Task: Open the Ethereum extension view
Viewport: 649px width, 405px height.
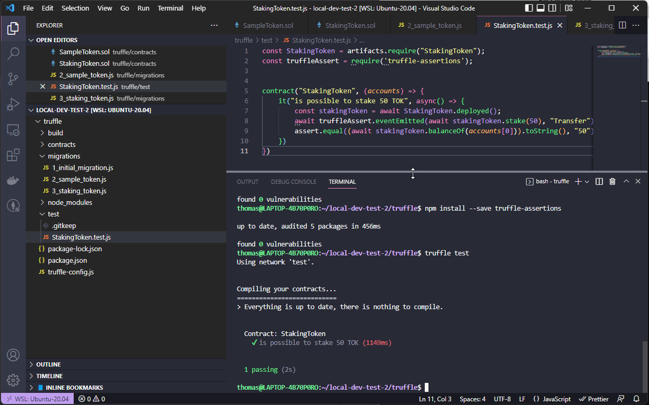Action: pyautogui.click(x=13, y=206)
